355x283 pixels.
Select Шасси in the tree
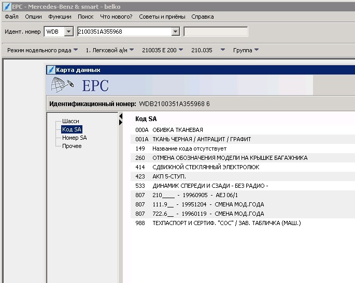point(70,121)
